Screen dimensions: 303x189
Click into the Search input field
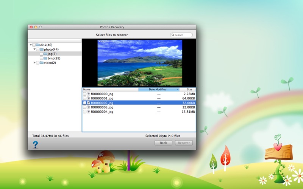(181, 35)
